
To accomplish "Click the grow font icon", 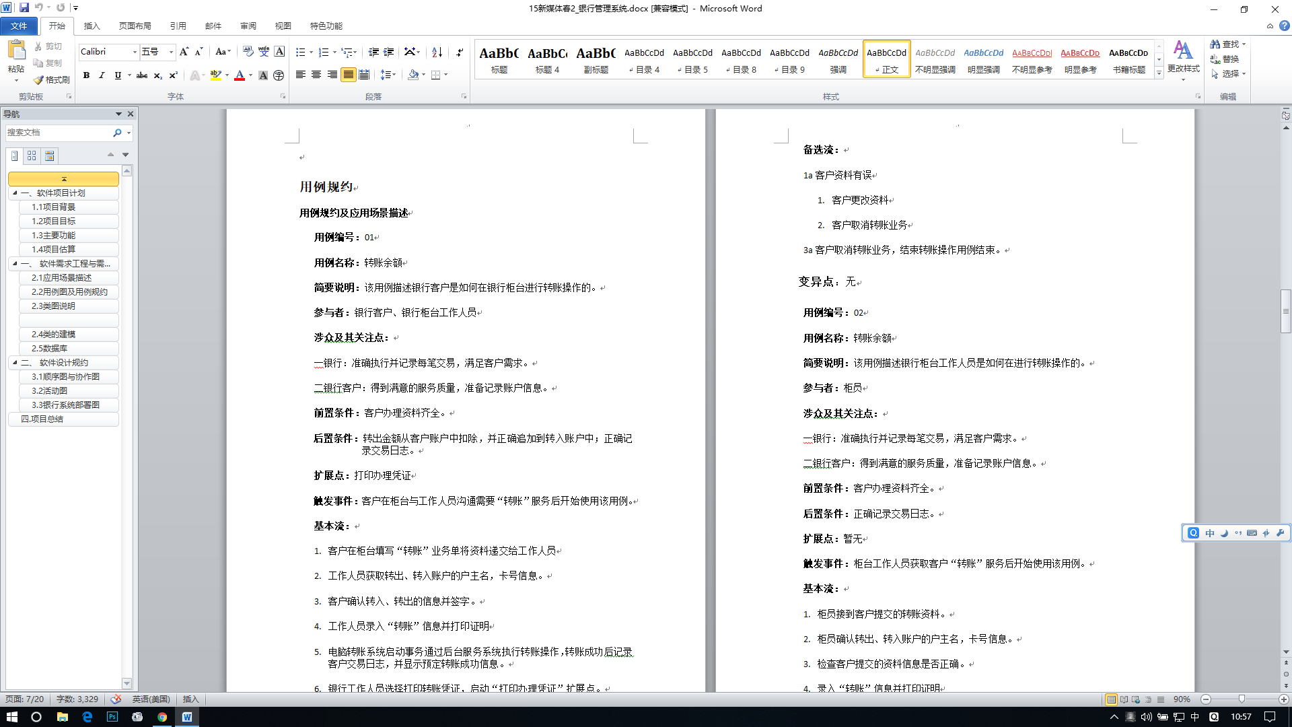I will (x=184, y=52).
